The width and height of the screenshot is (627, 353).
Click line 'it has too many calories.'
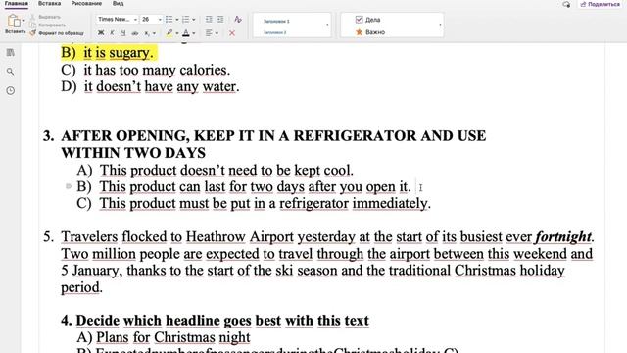coord(157,70)
